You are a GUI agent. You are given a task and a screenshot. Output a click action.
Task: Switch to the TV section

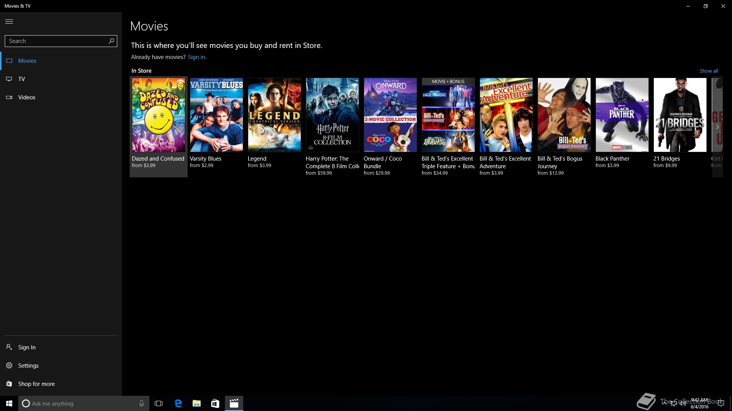61,79
